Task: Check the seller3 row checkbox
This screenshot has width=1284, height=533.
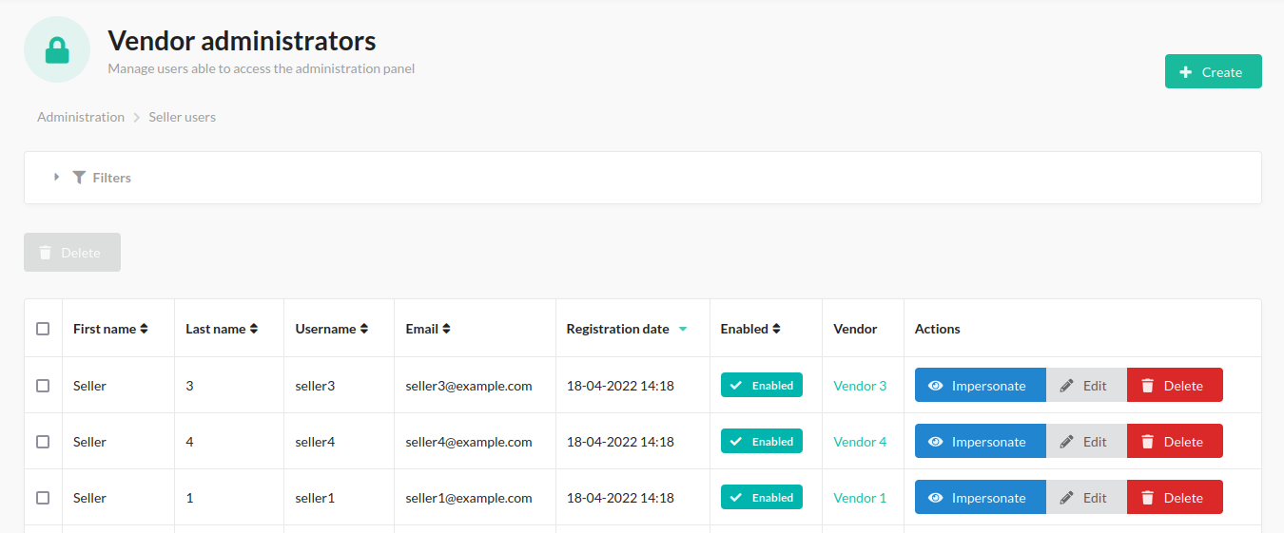Action: click(43, 386)
